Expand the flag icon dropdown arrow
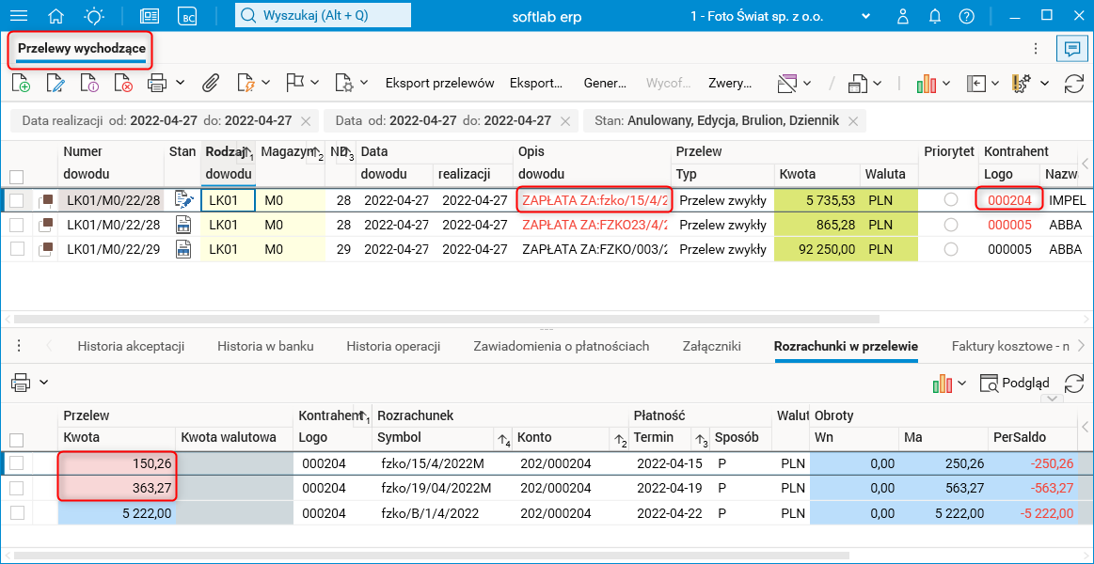 315,83
